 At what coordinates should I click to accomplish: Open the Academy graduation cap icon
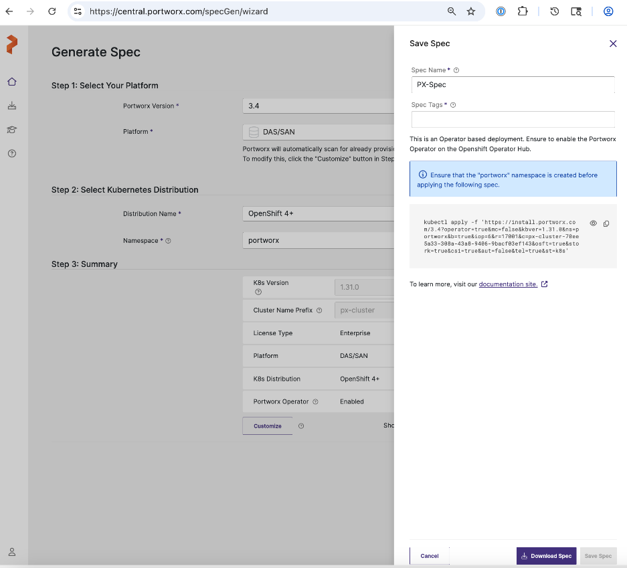point(11,129)
